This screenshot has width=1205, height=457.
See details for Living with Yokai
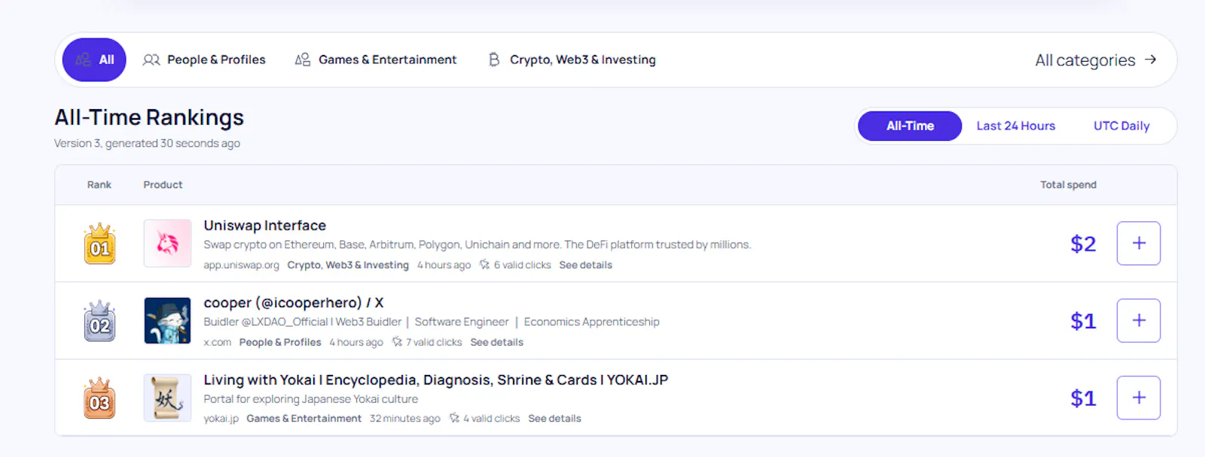click(x=554, y=419)
